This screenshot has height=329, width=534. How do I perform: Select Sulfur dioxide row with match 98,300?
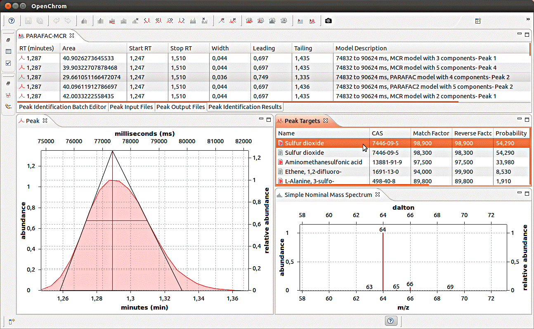[x=402, y=153]
